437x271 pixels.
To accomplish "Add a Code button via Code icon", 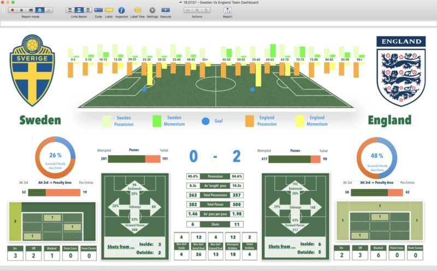I will pyautogui.click(x=98, y=10).
